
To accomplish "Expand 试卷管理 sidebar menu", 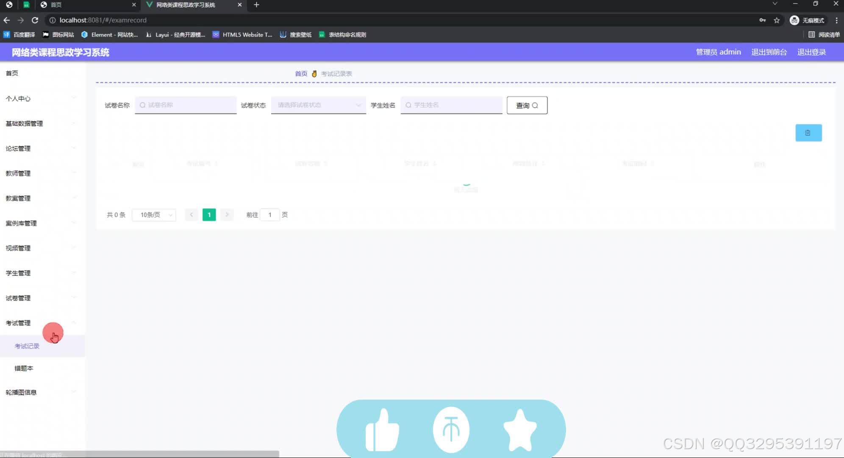I will (42, 298).
